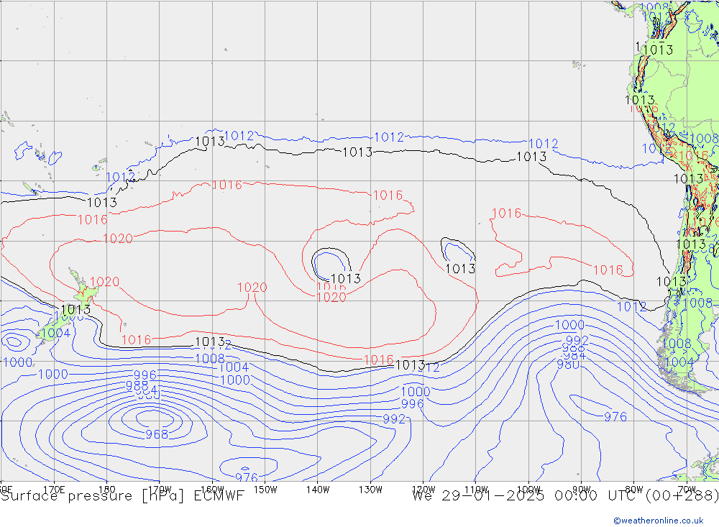Click the (00+288) forecast hour text

[683, 495]
